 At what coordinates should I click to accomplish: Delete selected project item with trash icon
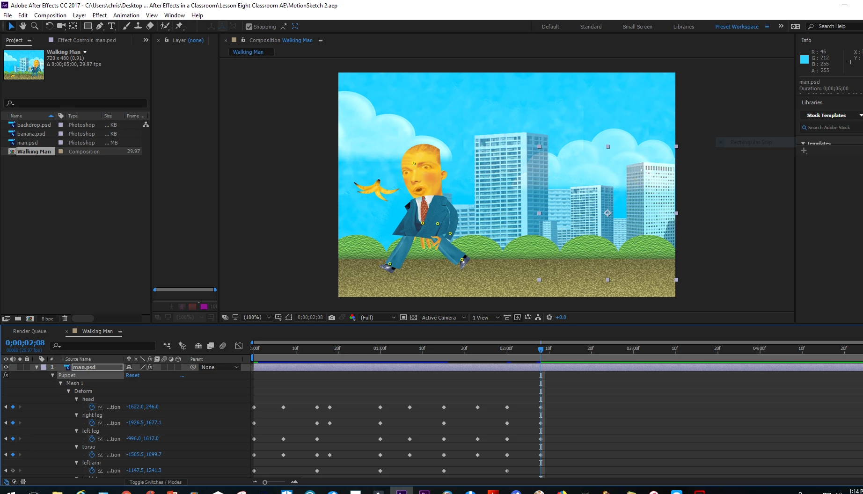pyautogui.click(x=65, y=319)
